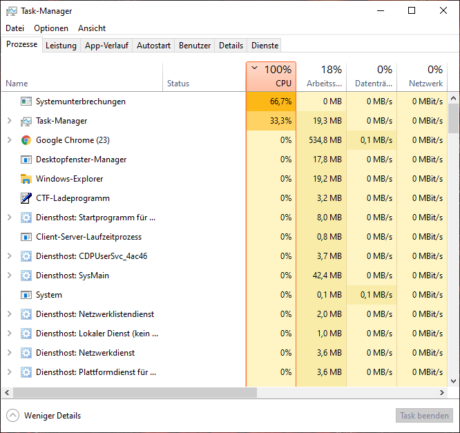This screenshot has width=460, height=433.
Task: Click the 17,8 MB memory cell
Action: (x=322, y=160)
